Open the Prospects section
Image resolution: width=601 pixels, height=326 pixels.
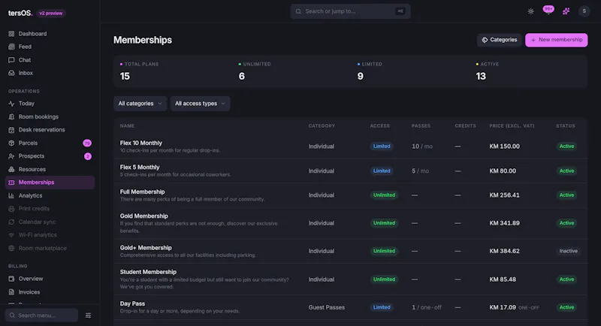click(50, 156)
